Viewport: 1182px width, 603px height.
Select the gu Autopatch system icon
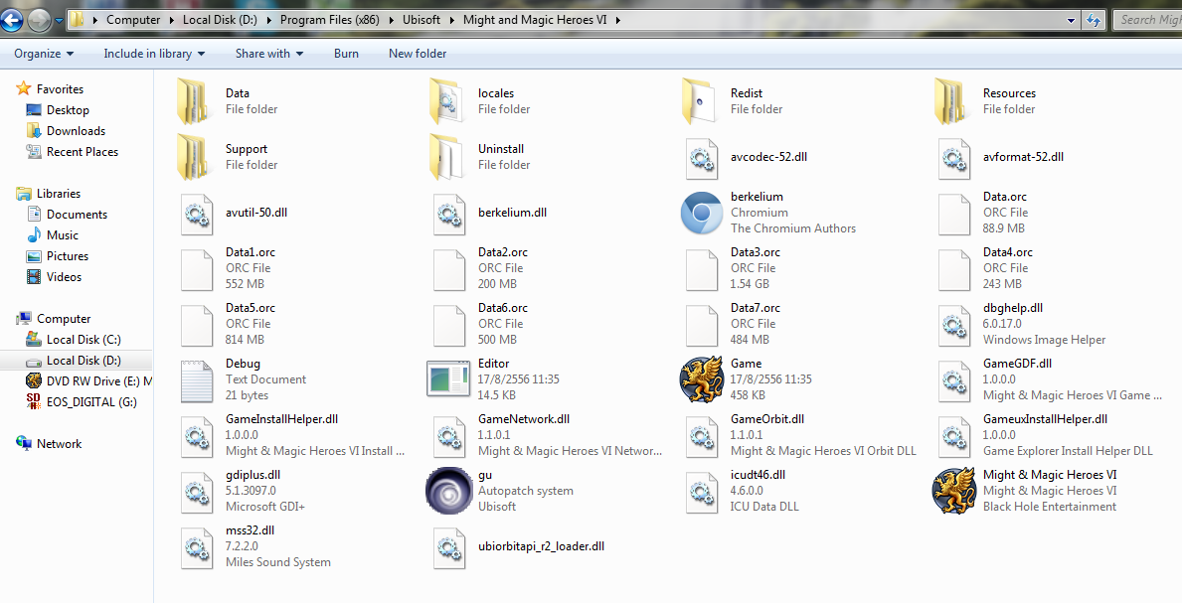click(x=449, y=490)
